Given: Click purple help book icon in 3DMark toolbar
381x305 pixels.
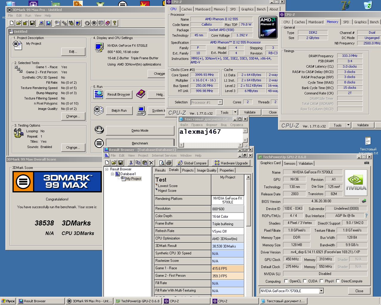Looking at the screenshot, I should (108, 23).
